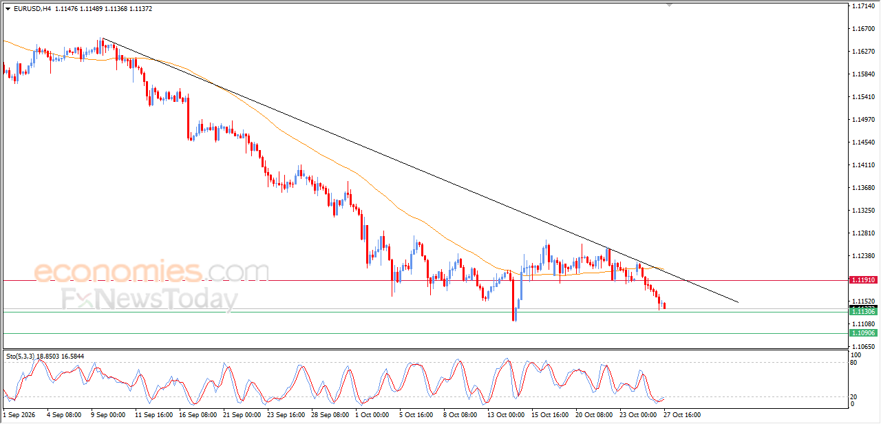Click the 1.14970 price axis label
The width and height of the screenshot is (881, 424).
863,120
